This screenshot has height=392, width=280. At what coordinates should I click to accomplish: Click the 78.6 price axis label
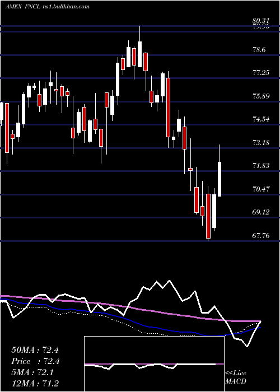[x=259, y=49]
